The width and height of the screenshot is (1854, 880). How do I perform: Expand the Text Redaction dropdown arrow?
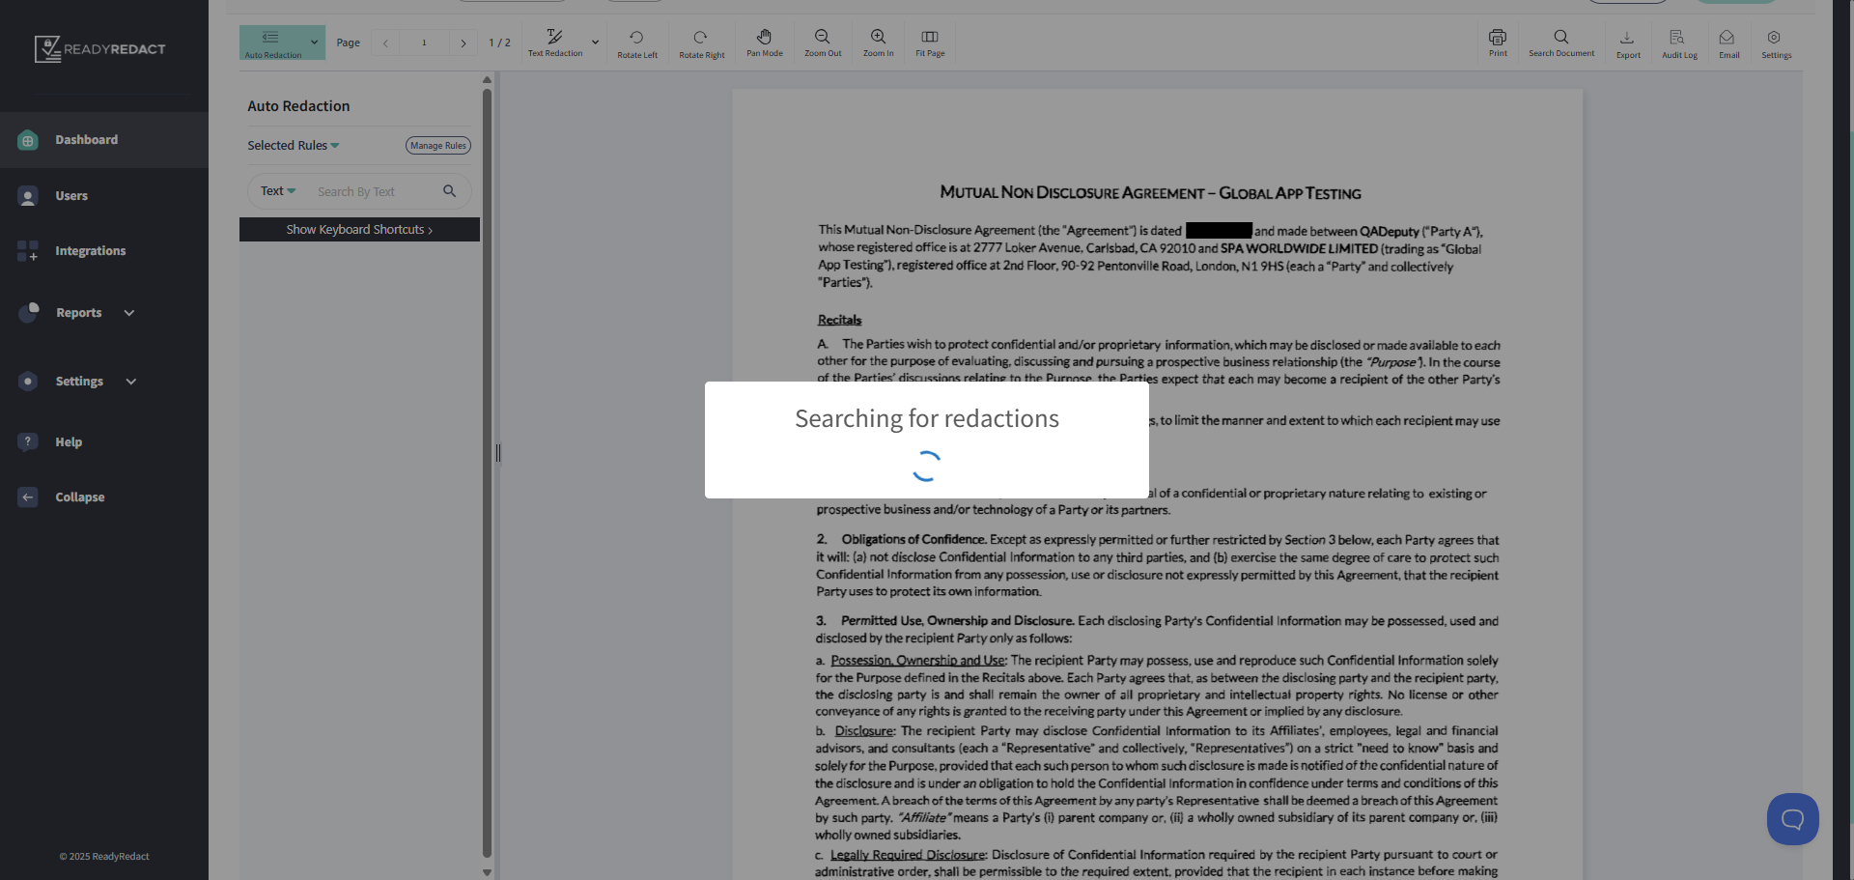coord(595,43)
